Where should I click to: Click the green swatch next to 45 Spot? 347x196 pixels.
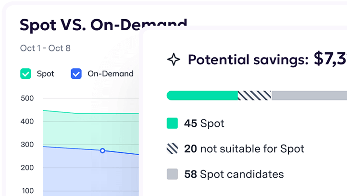172,123
